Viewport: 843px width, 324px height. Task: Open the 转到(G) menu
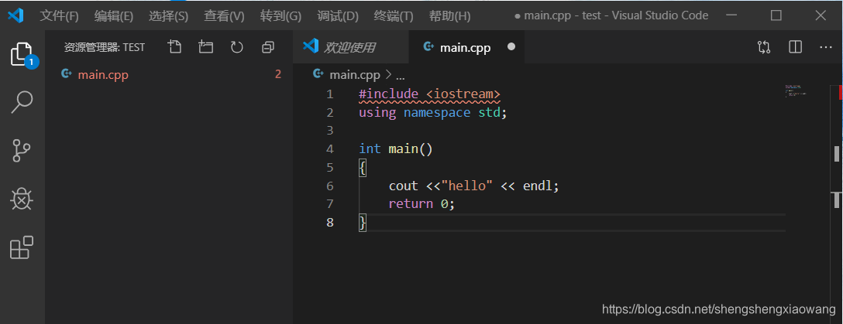(x=280, y=16)
